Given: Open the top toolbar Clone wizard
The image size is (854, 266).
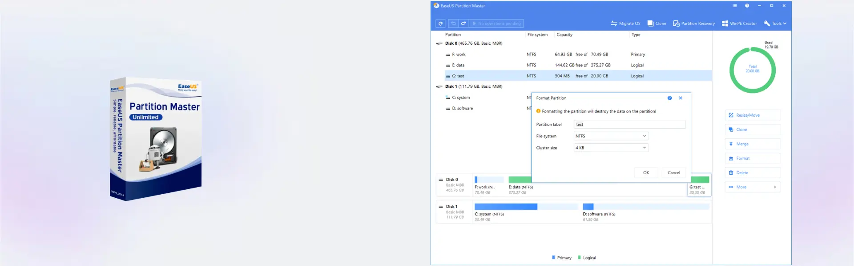Looking at the screenshot, I should (x=657, y=23).
